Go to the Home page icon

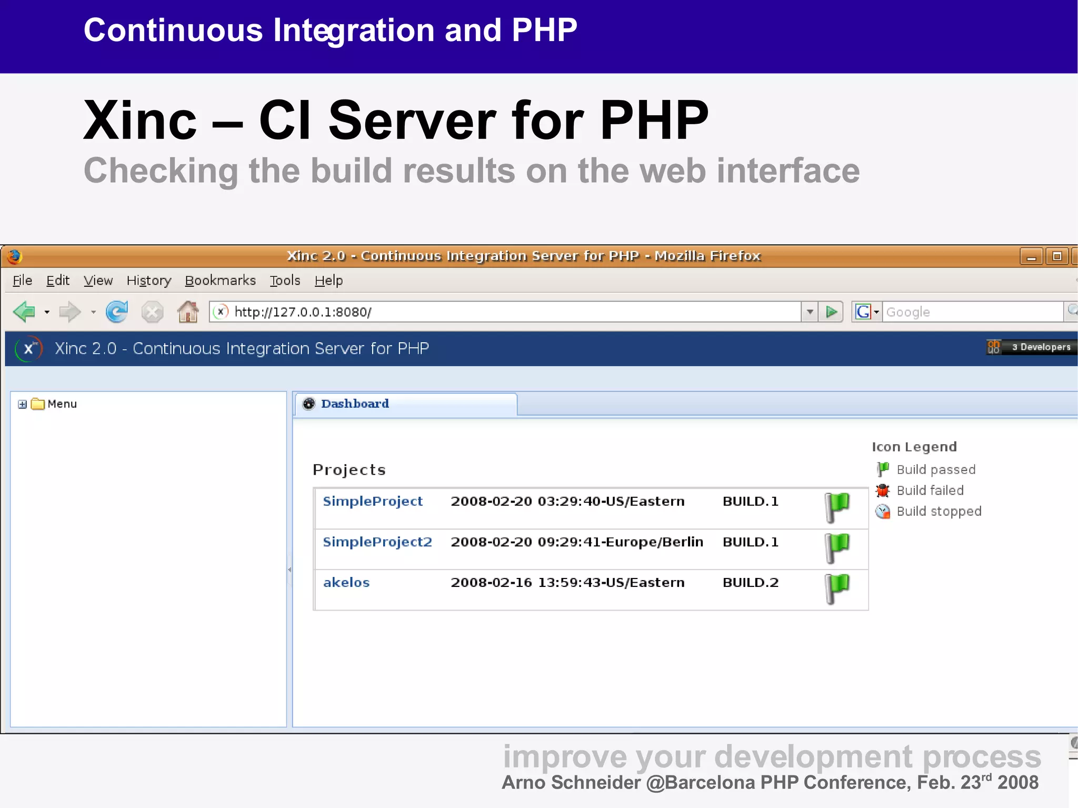coord(187,312)
